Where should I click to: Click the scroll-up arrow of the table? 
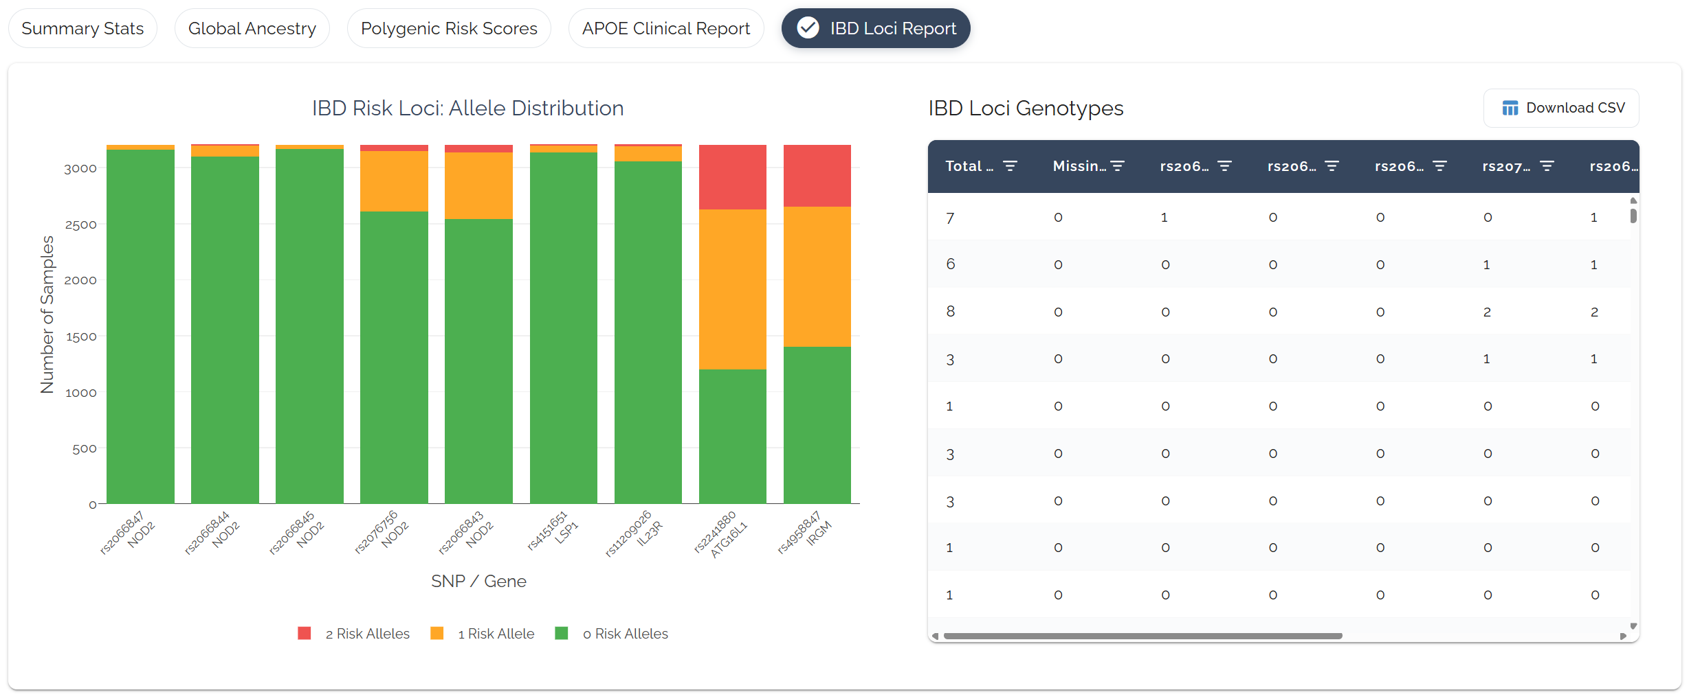pos(1633,200)
